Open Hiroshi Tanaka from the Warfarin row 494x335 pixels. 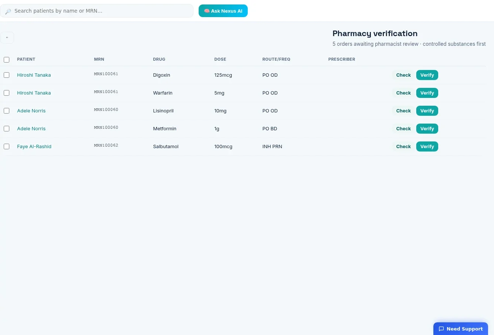click(34, 93)
